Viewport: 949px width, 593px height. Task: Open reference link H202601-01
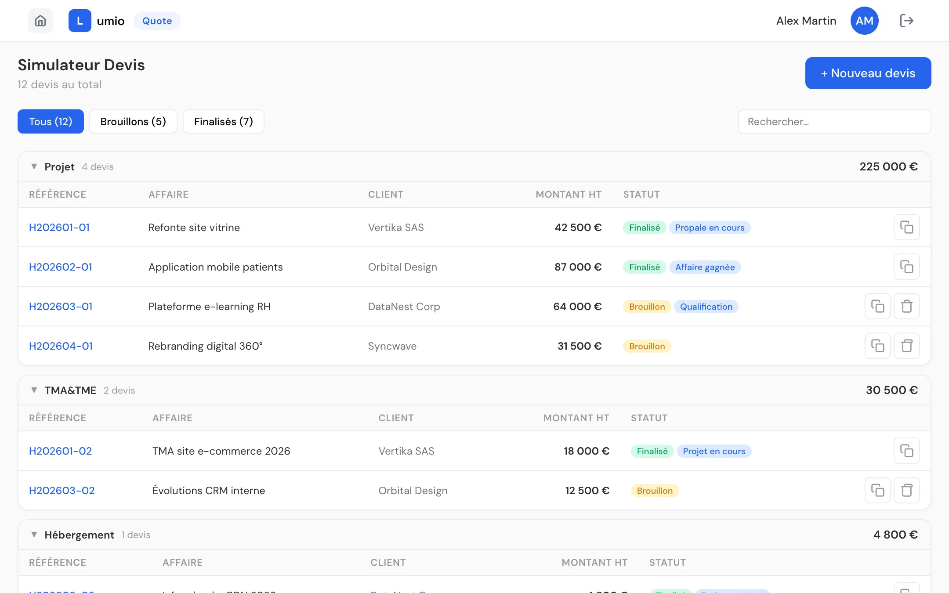pyautogui.click(x=59, y=228)
